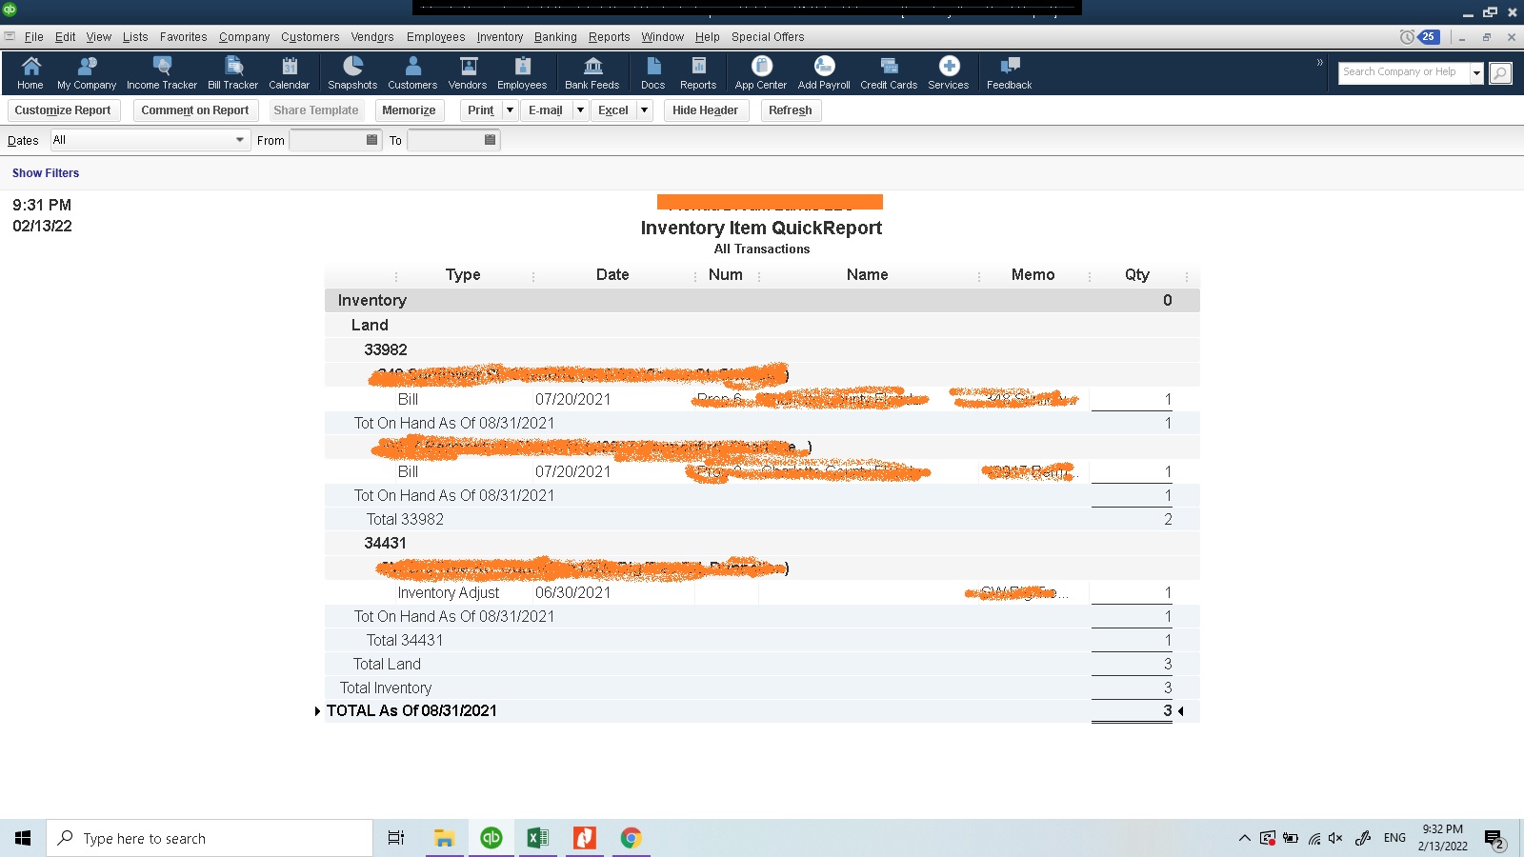
Task: Open the Reports menu
Action: click(609, 37)
